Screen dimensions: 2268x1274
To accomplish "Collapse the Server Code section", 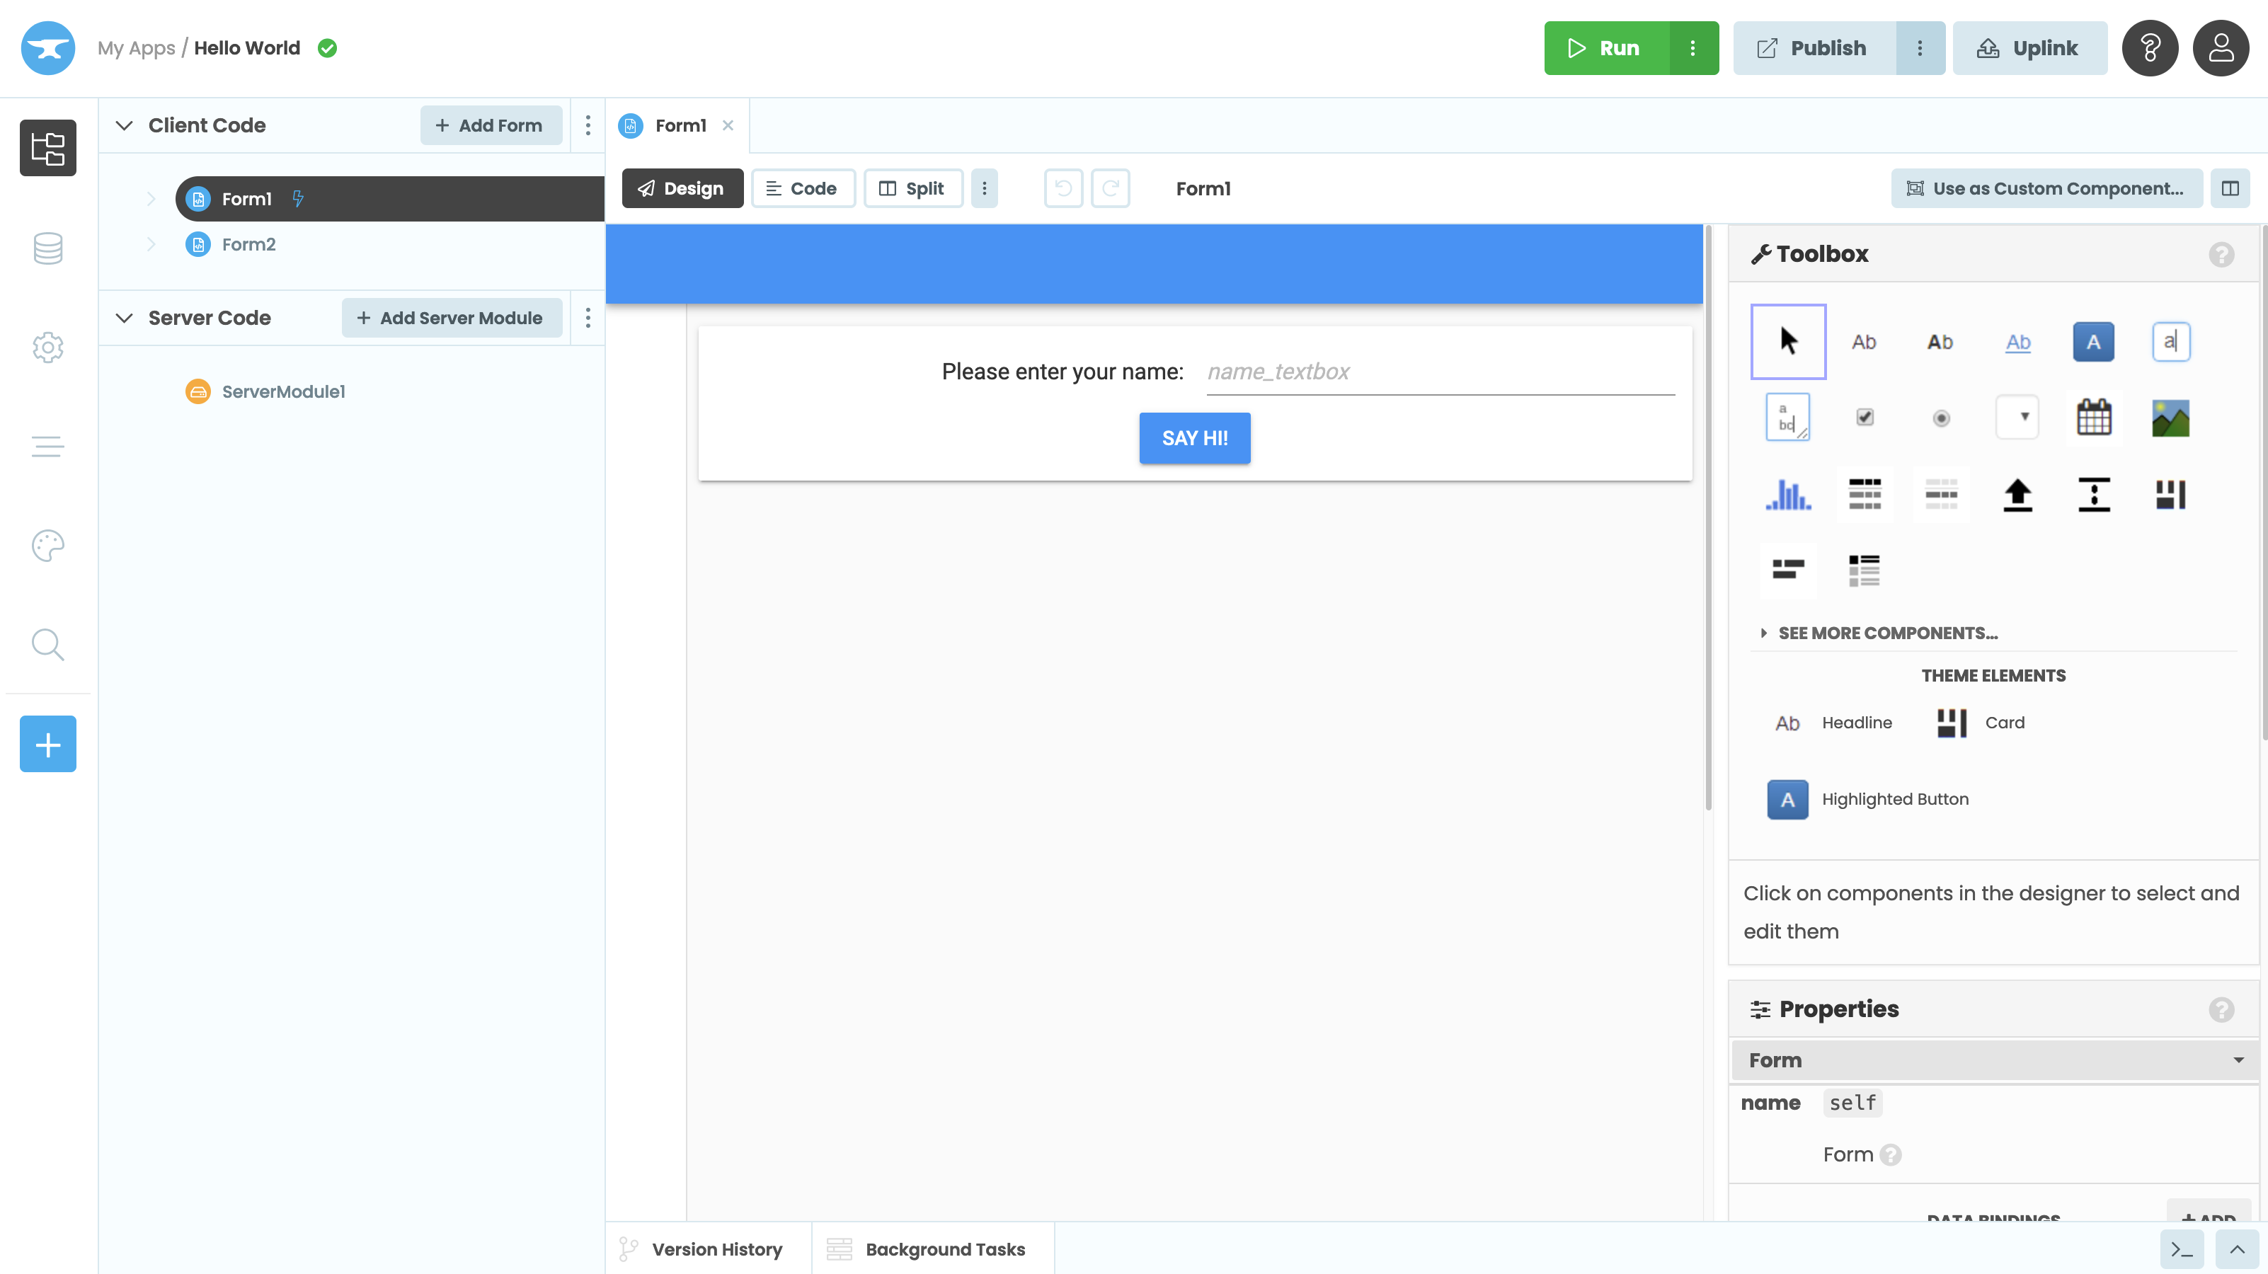I will pos(123,318).
